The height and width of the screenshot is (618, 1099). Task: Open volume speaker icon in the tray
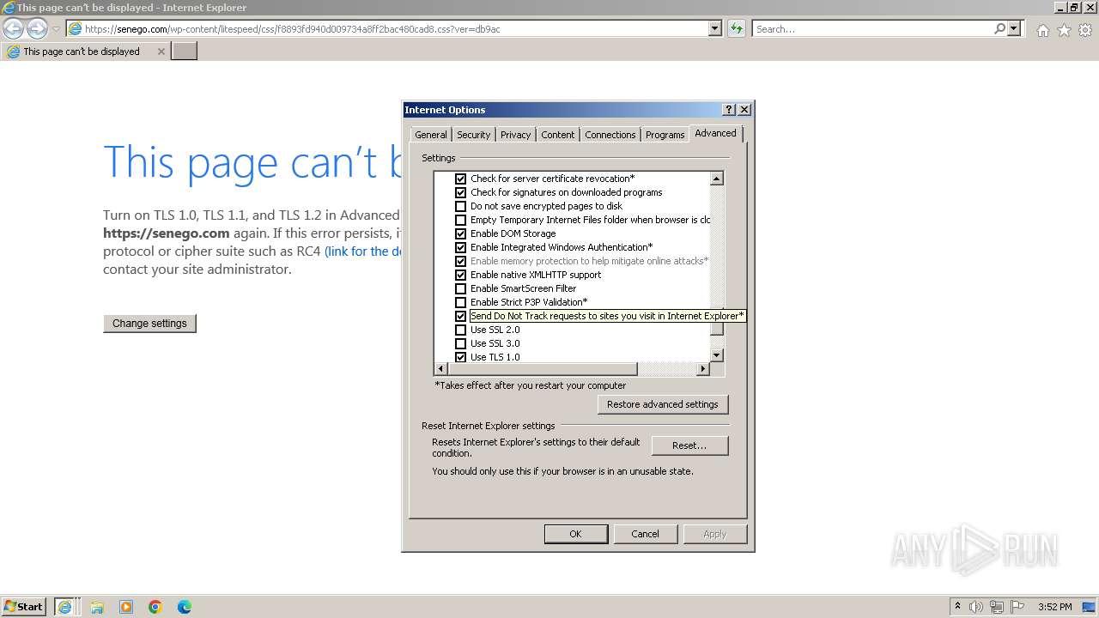[976, 607]
